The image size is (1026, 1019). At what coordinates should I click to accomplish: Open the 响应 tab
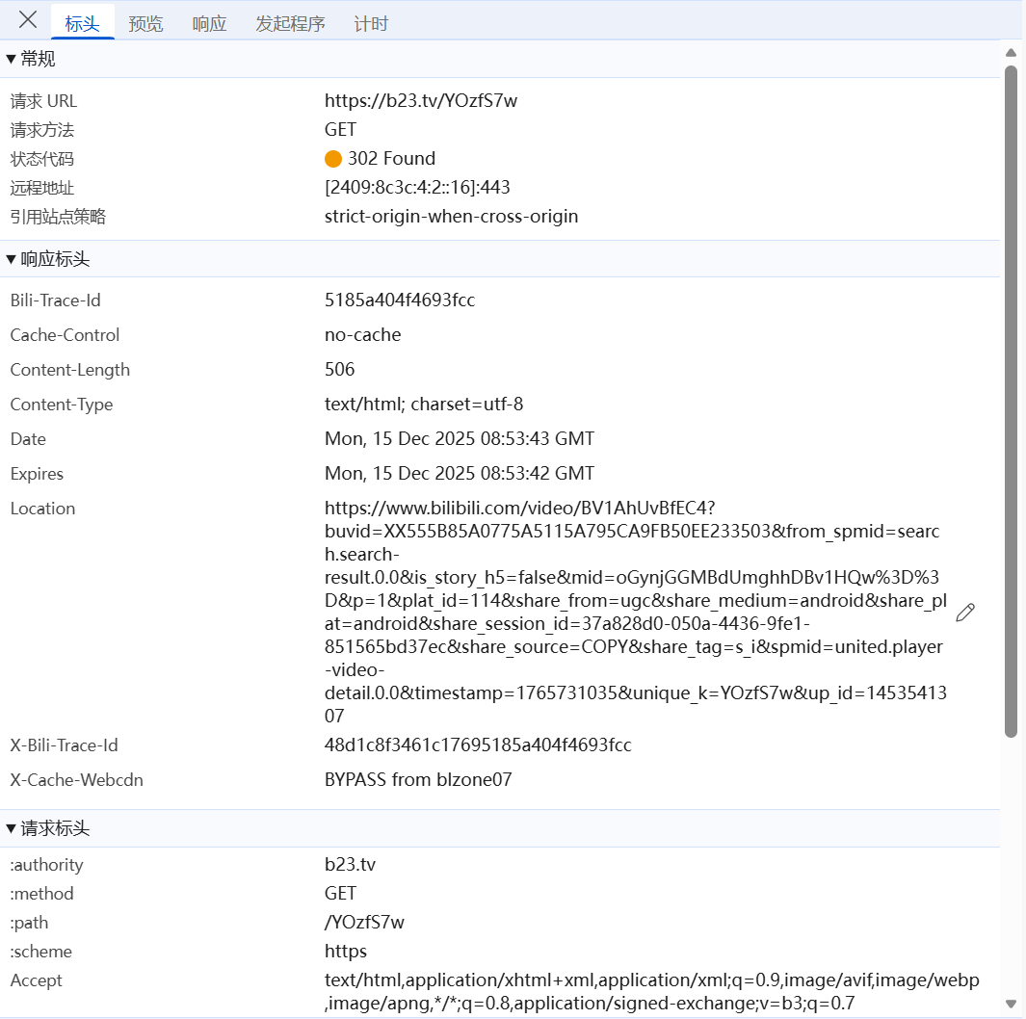click(209, 23)
